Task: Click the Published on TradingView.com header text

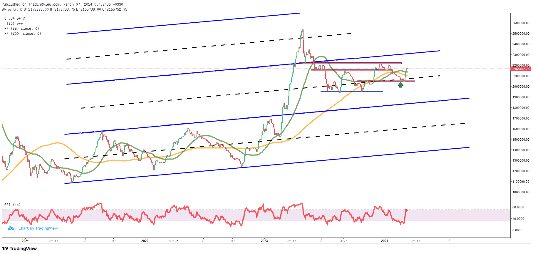Action: [62, 4]
